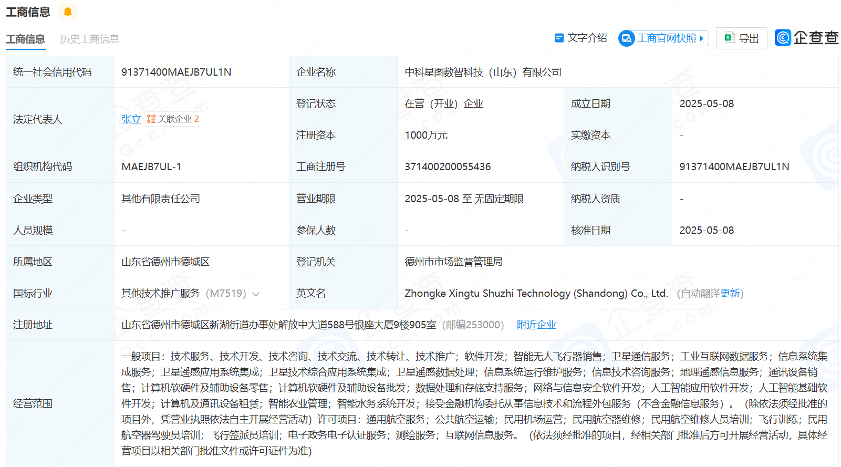View 关联企业 2 related companies
This screenshot has width=841, height=467.
click(x=173, y=119)
